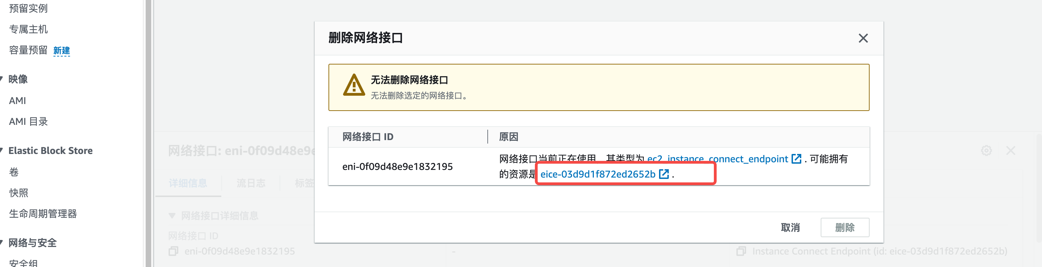1042x267 pixels.
Task: Collapse the 映像 sidebar section
Action: (x=2, y=79)
